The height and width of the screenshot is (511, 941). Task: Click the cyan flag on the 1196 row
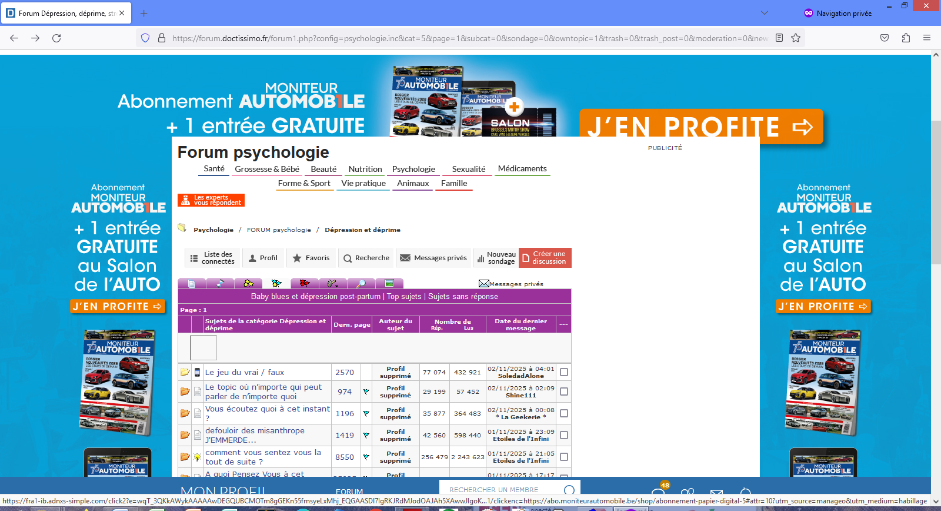click(x=366, y=413)
